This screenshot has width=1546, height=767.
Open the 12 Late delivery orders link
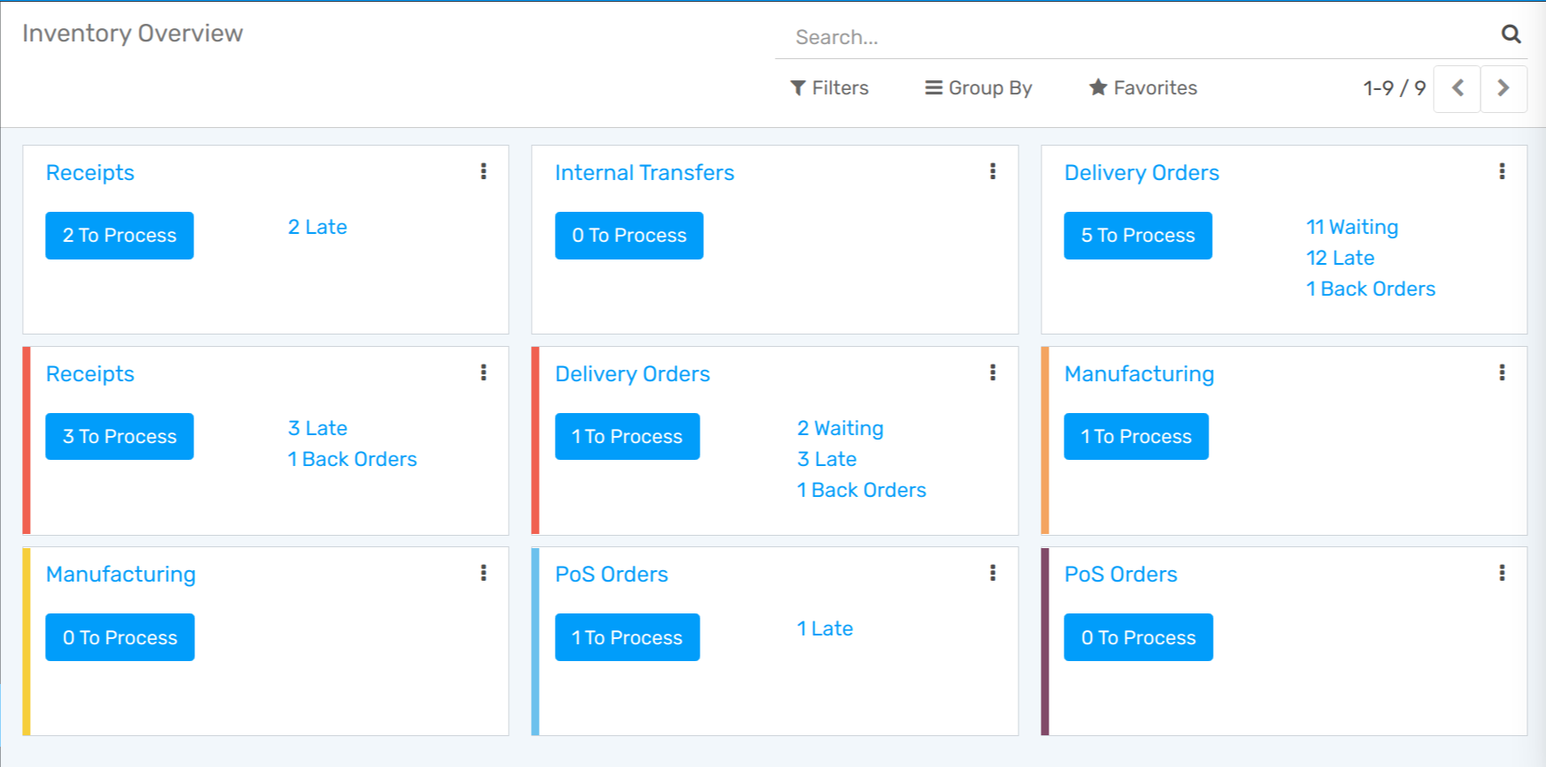click(1340, 258)
